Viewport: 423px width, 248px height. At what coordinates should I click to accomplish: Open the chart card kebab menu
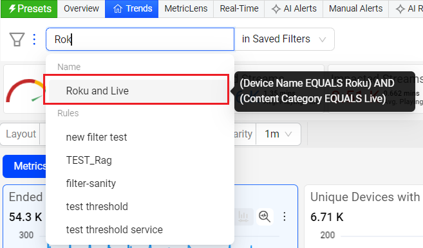pyautogui.click(x=285, y=217)
